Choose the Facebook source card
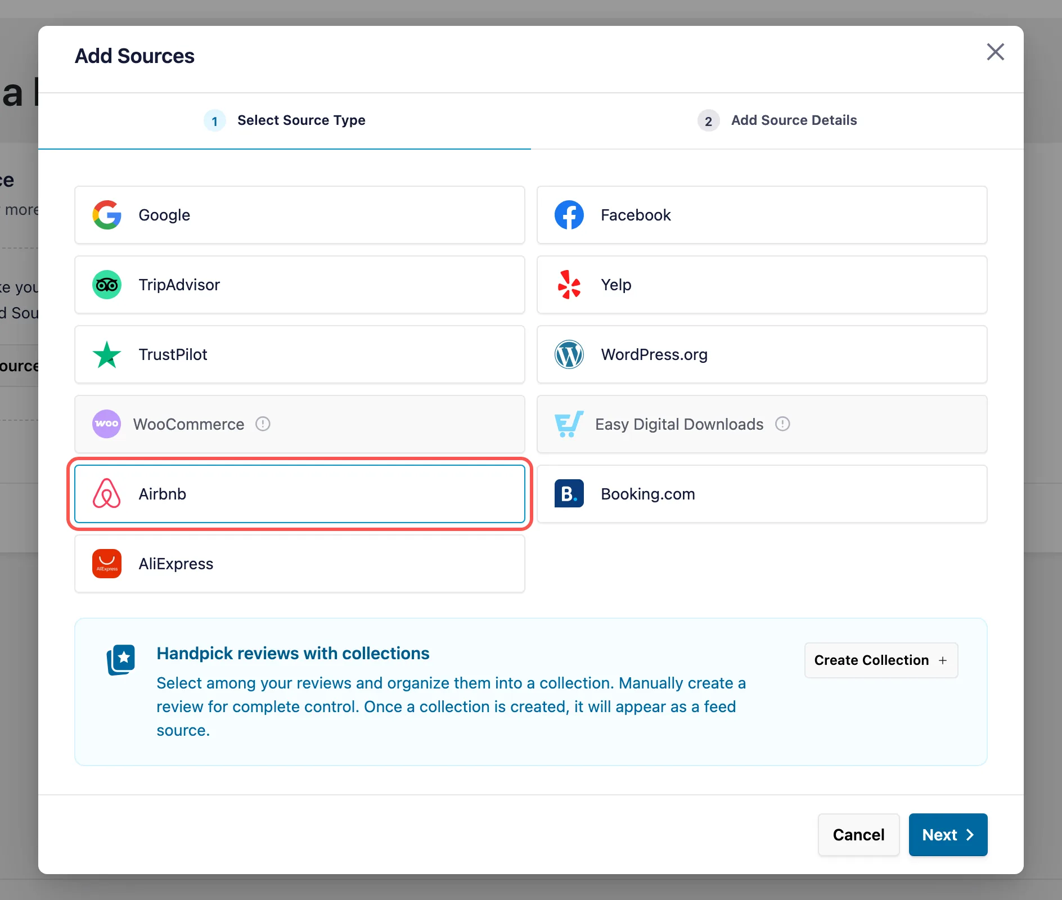 pos(762,215)
